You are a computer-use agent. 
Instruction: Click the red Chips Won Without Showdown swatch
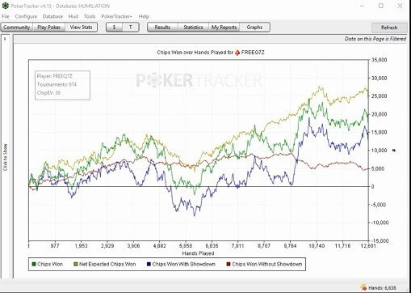[229, 265]
